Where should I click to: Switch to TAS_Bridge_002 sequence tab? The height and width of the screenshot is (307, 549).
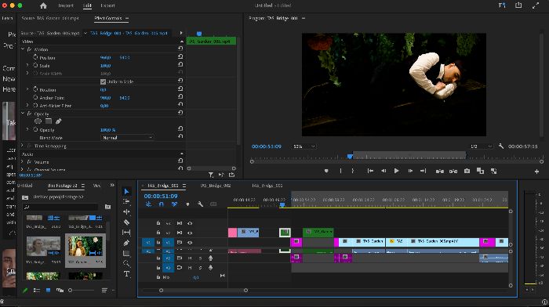coord(216,186)
